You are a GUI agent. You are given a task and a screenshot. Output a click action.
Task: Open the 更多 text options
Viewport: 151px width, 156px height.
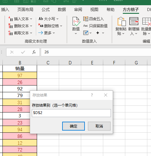(47, 33)
